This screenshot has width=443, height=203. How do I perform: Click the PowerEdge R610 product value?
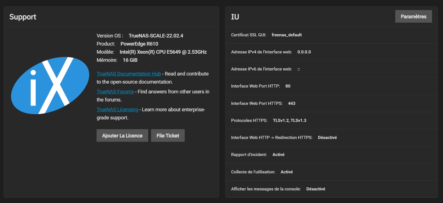pyautogui.click(x=139, y=44)
